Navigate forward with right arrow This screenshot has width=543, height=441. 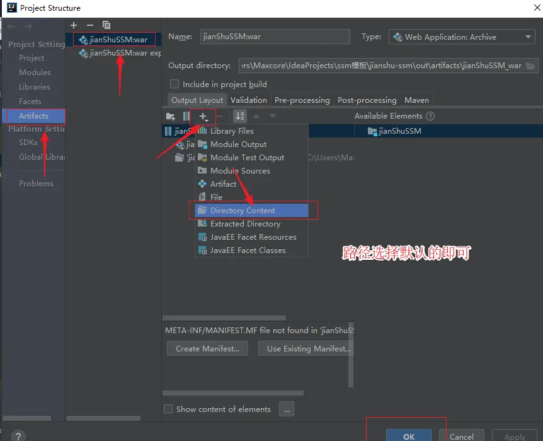[x=28, y=26]
